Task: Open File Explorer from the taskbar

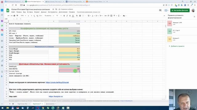Action: (8, 108)
